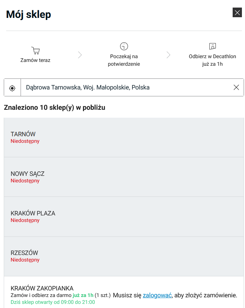Close the Mój sklep dialog

tap(237, 13)
